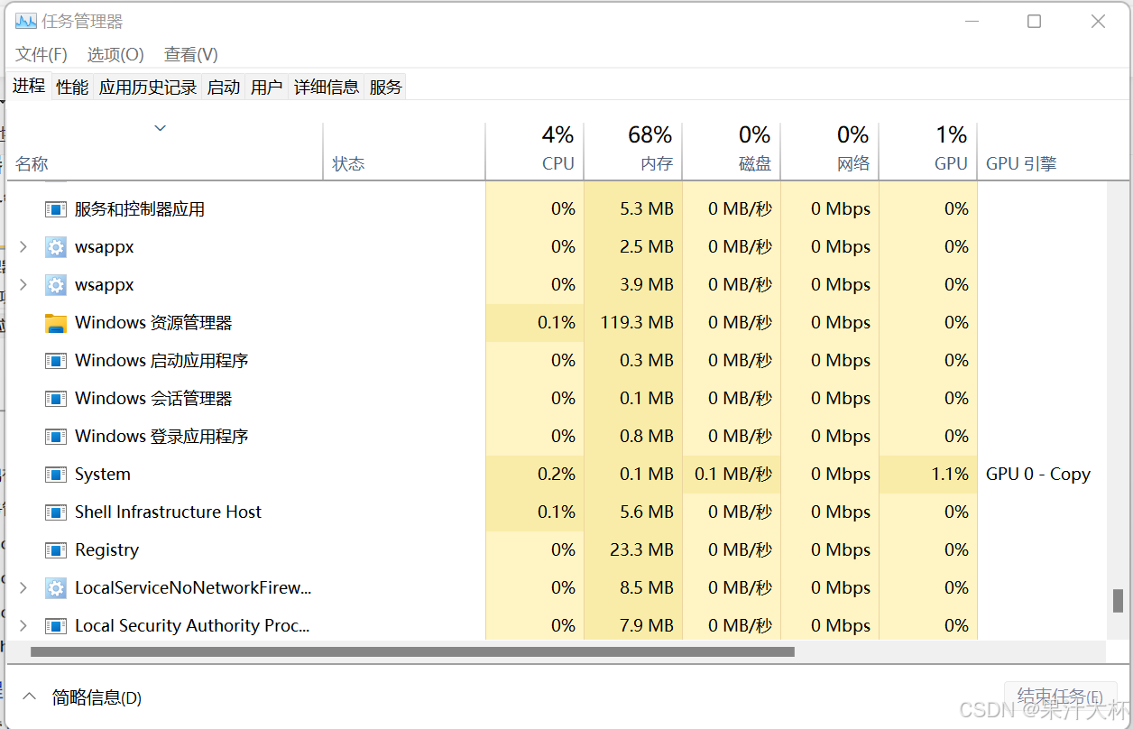Sort by the 状态 column header
This screenshot has width=1133, height=729.
[404, 152]
